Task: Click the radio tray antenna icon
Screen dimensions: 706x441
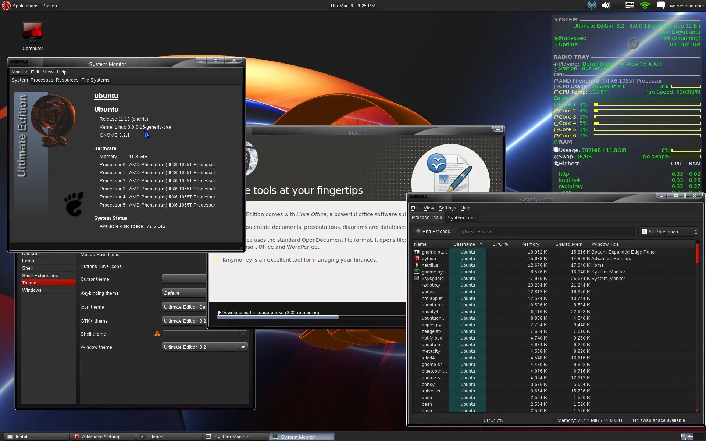Action: point(592,5)
